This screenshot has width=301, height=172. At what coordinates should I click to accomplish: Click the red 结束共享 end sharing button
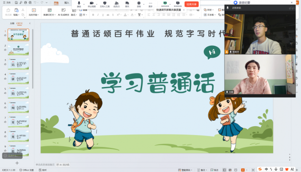(191, 4)
